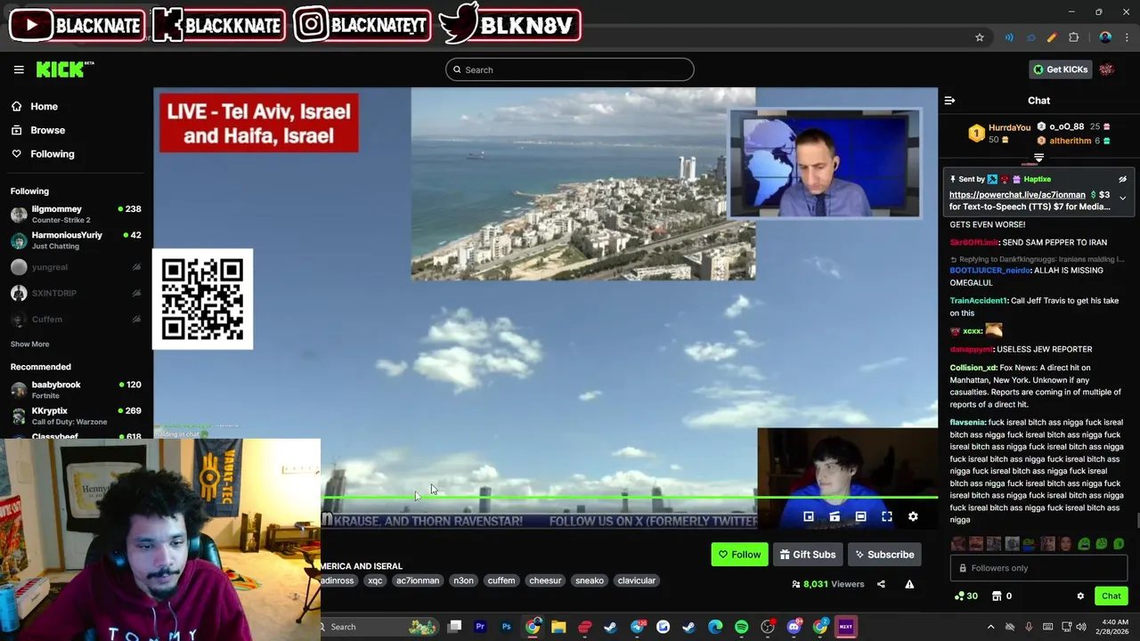This screenshot has width=1140, height=641.
Task: Open the user profile avatar menu
Action: 1106,69
